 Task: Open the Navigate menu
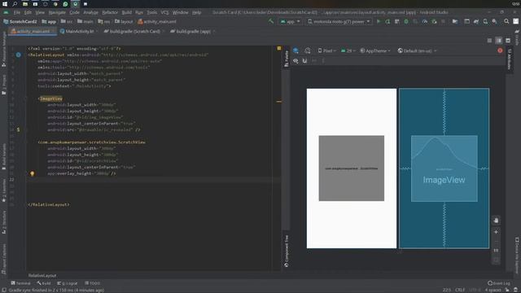tap(57, 12)
